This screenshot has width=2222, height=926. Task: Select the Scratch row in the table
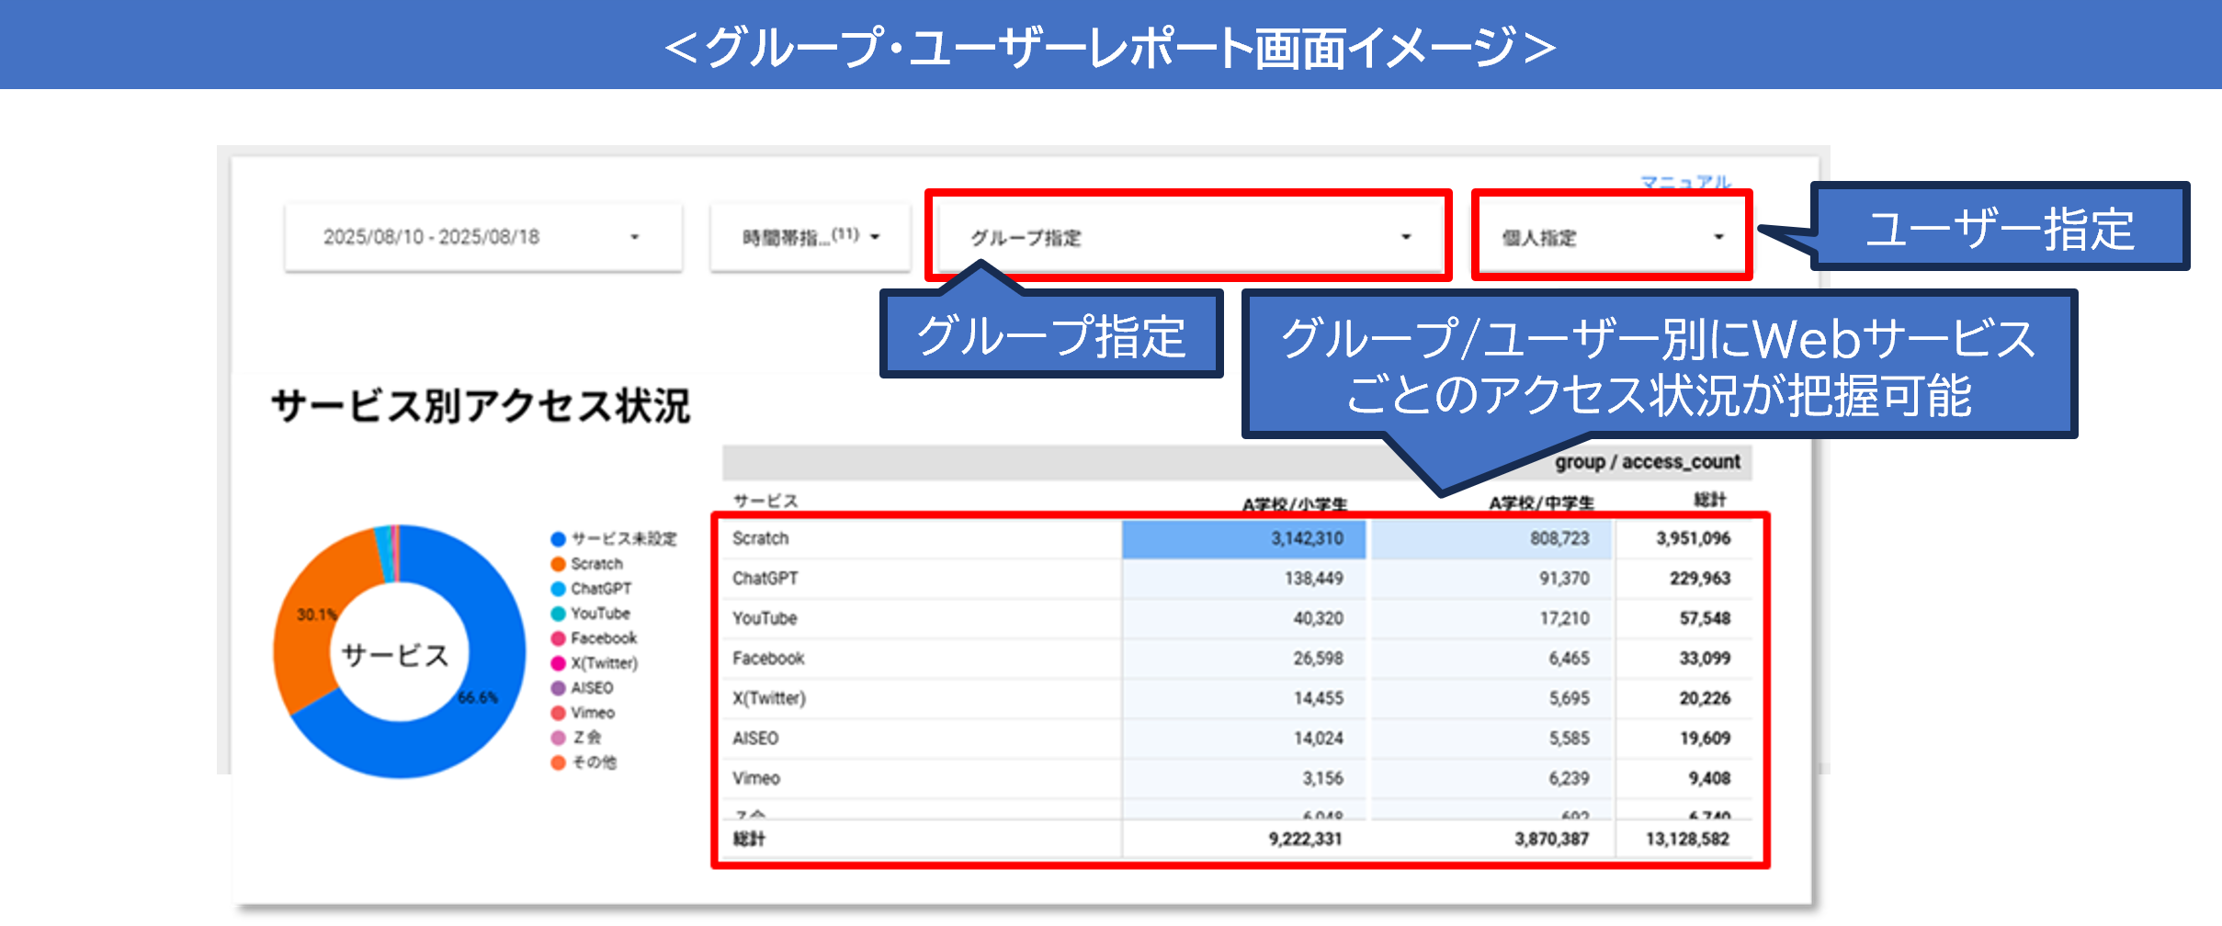click(760, 538)
